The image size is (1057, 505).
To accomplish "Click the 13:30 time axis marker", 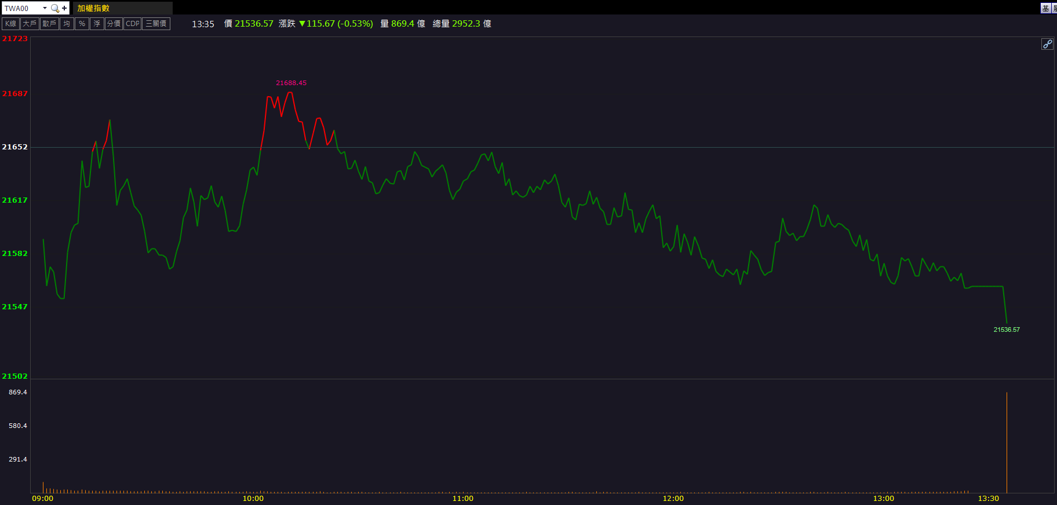I will 988,499.
